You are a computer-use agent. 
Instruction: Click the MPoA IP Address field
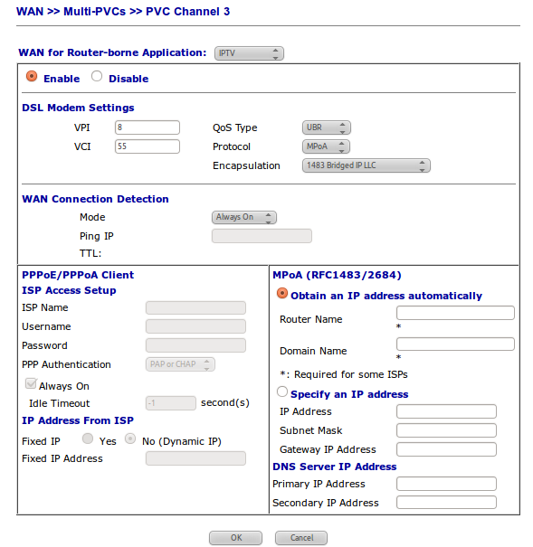click(446, 411)
